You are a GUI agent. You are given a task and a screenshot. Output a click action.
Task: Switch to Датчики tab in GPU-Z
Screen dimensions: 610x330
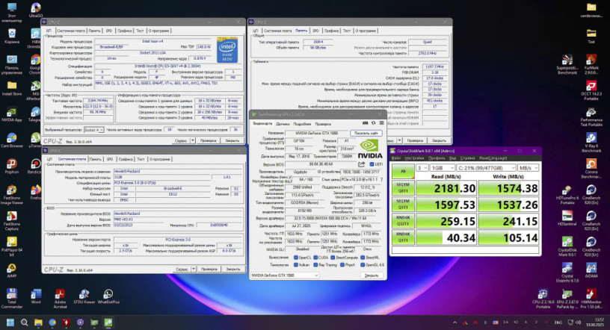[283, 124]
